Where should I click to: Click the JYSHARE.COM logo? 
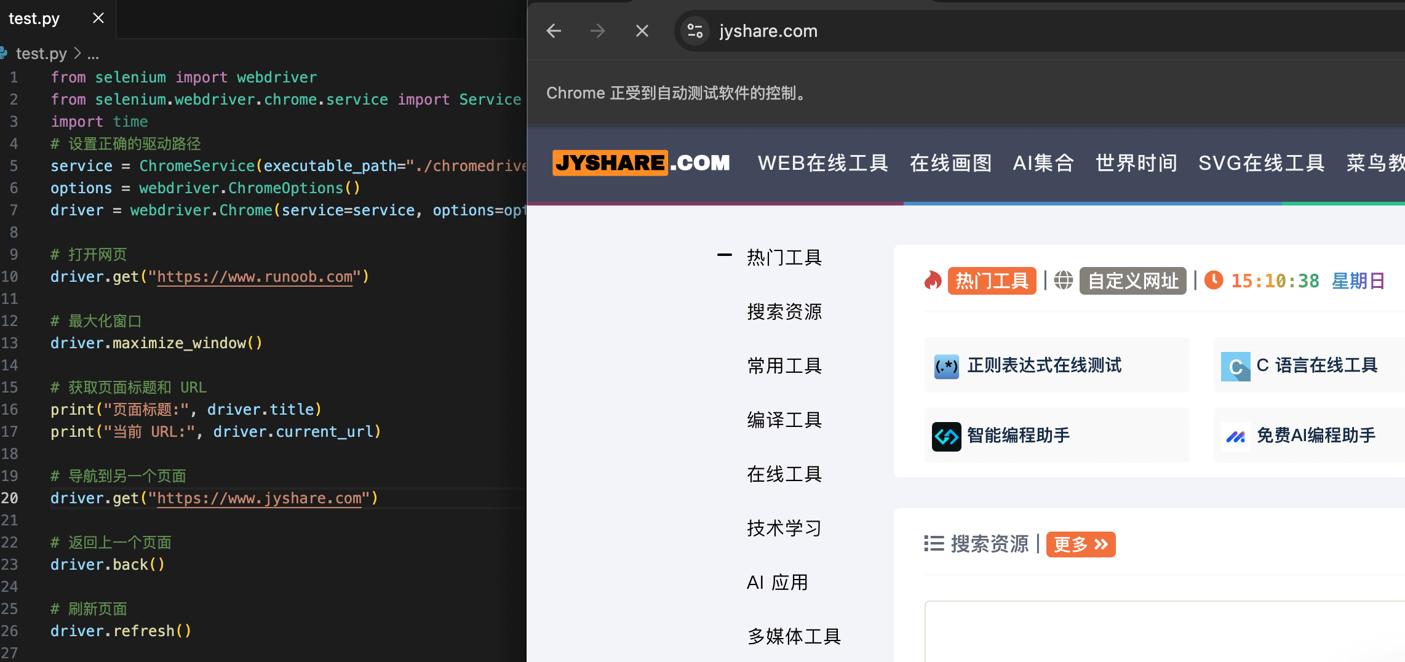coord(641,163)
